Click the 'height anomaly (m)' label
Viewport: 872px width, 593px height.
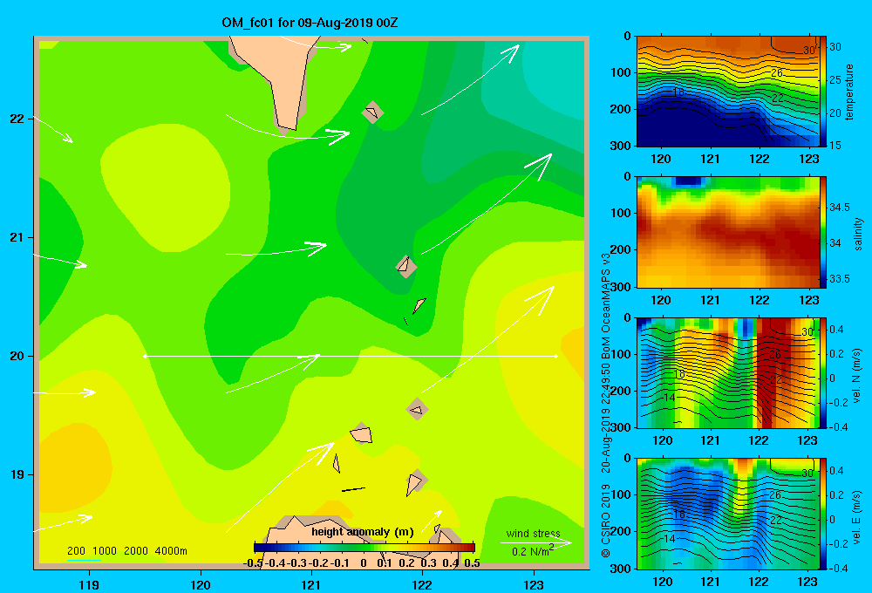click(x=363, y=532)
